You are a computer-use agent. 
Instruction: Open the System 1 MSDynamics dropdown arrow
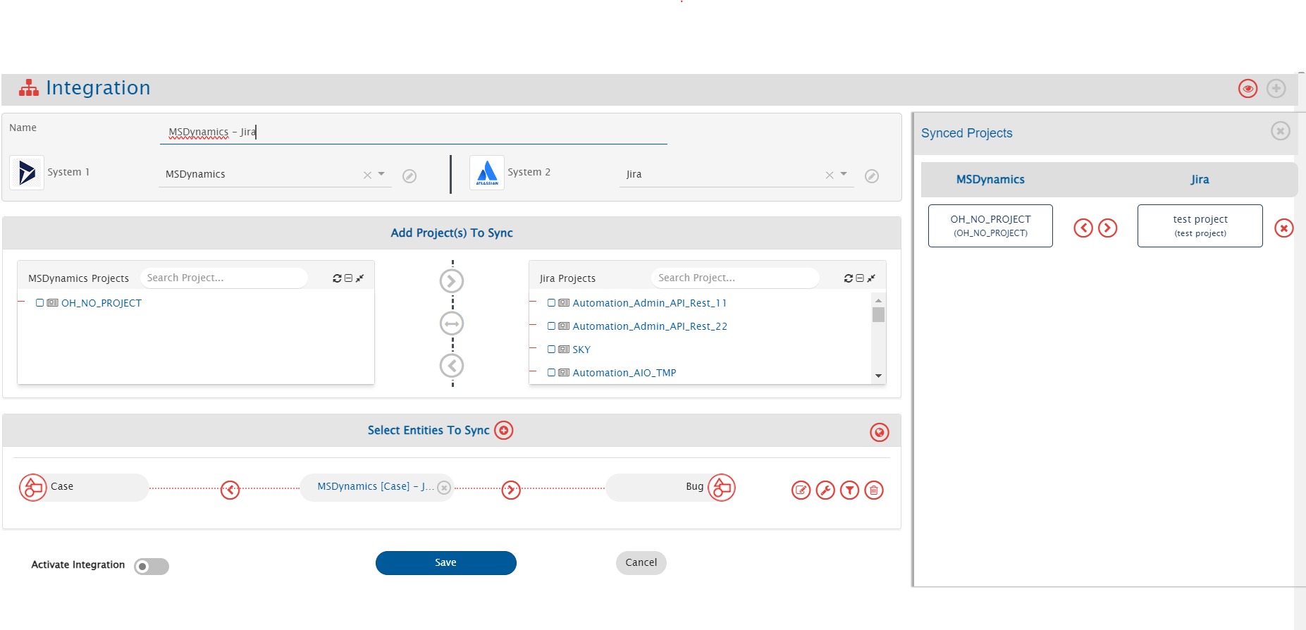coord(381,174)
